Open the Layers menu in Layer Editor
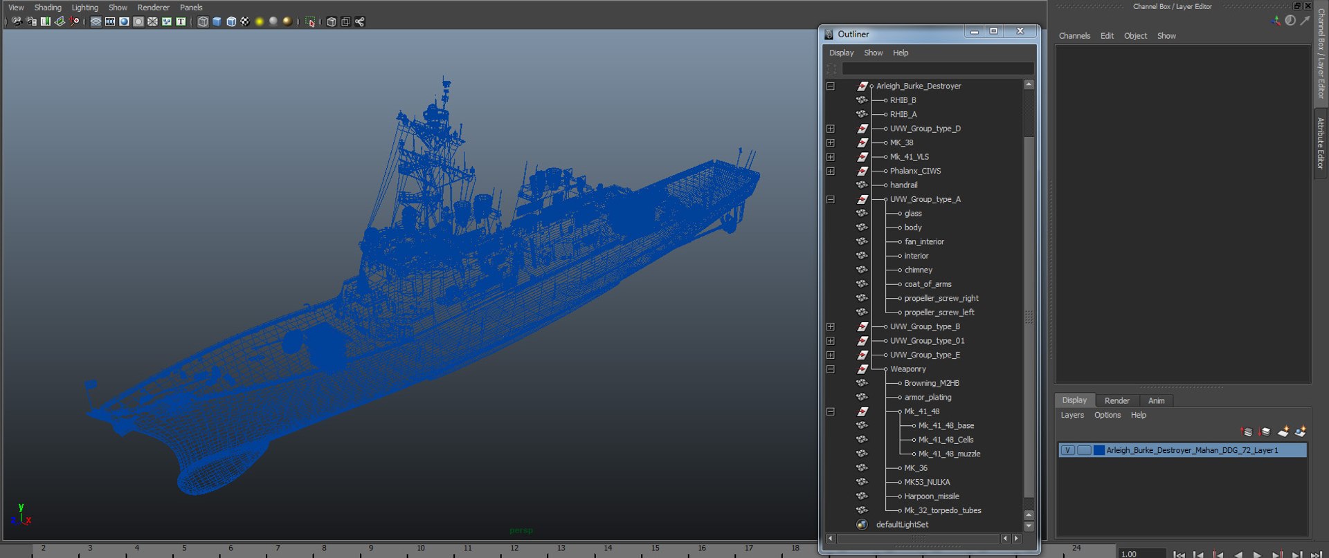1329x558 pixels. coord(1072,416)
